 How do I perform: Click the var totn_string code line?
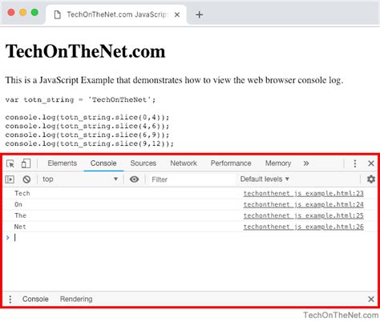click(80, 100)
